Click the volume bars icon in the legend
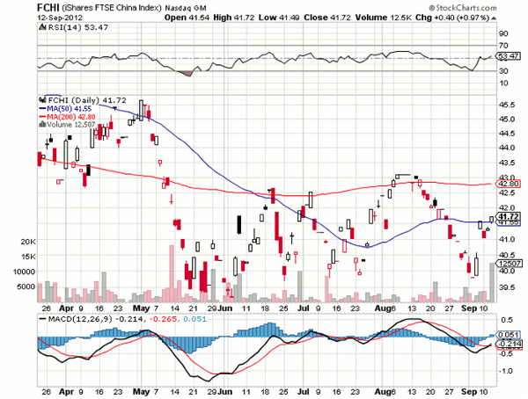Viewport: 528px width, 399px height. tap(42, 125)
